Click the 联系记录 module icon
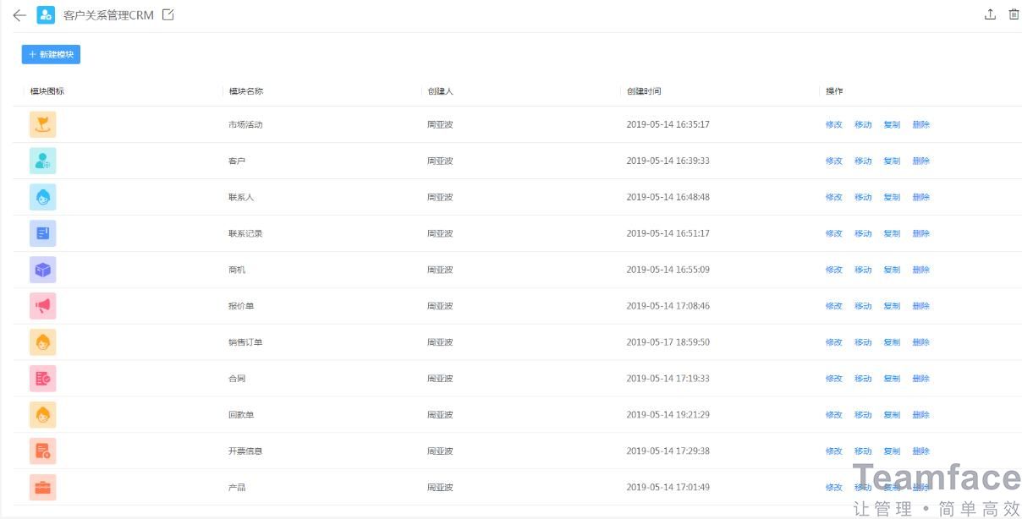Screen dimensions: 1022x519 (42, 233)
